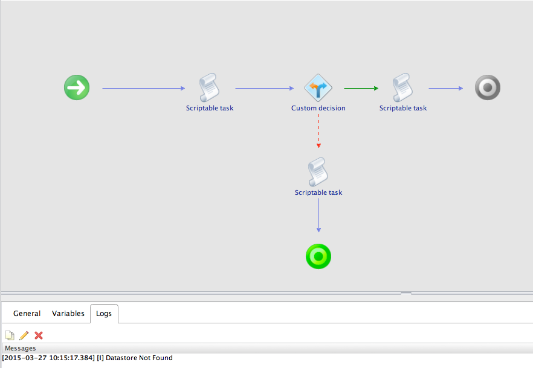Image resolution: width=533 pixels, height=368 pixels.
Task: Click the copy log messages icon
Action: [10, 335]
